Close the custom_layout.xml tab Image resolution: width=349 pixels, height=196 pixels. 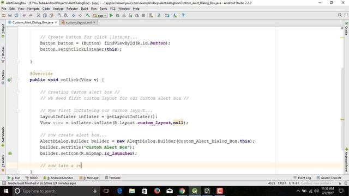94,22
